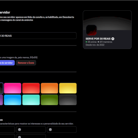The image size is (138, 138).
Task: Select the purple banner color swatch
Action: (x=1, y=100)
